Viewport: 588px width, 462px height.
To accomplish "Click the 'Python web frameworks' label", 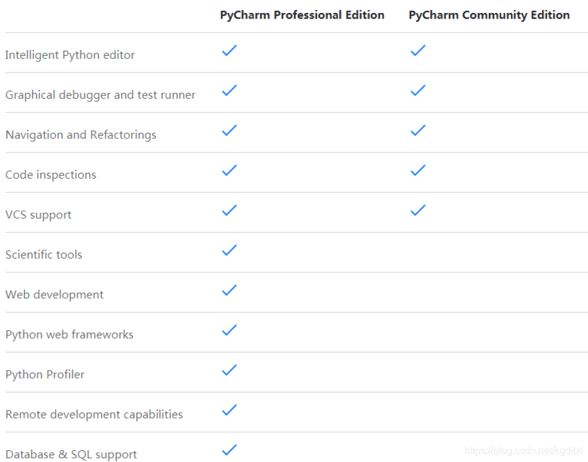I will coord(69,334).
